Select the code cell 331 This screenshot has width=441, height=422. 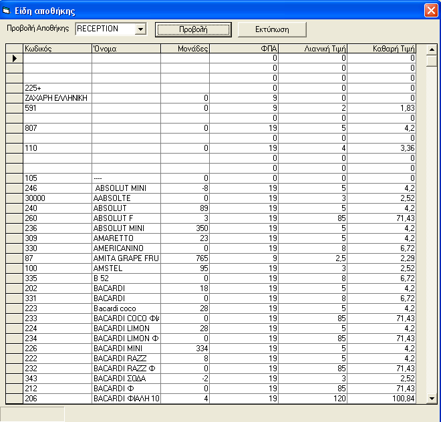(57, 298)
